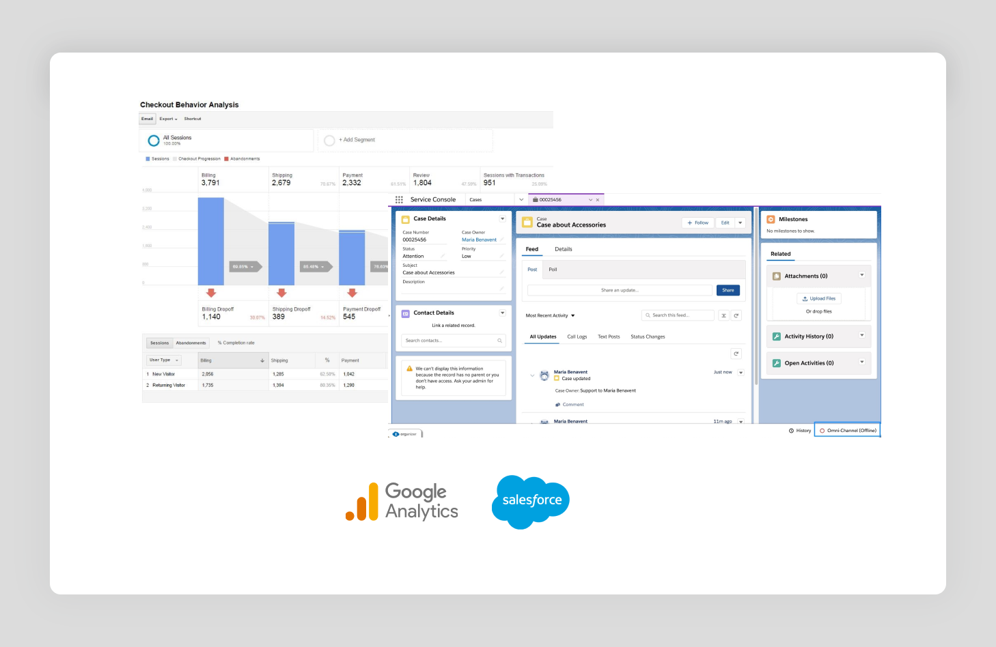The height and width of the screenshot is (647, 996).
Task: Edit the Status field pencil icon
Action: tap(443, 256)
